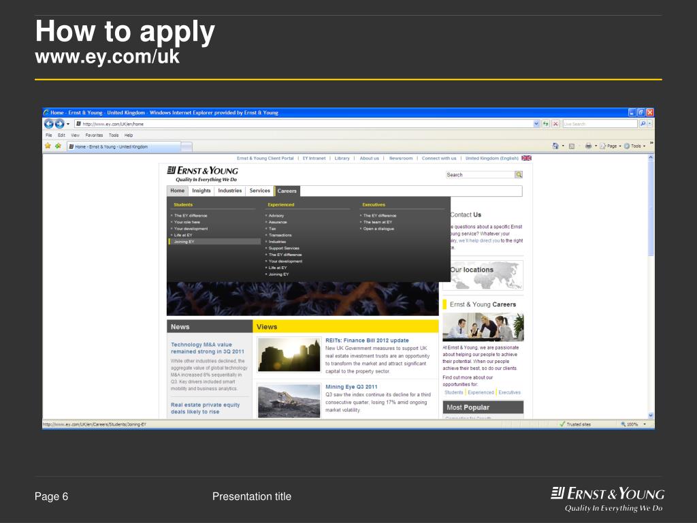Open the Help menu
The width and height of the screenshot is (697, 523).
point(129,136)
